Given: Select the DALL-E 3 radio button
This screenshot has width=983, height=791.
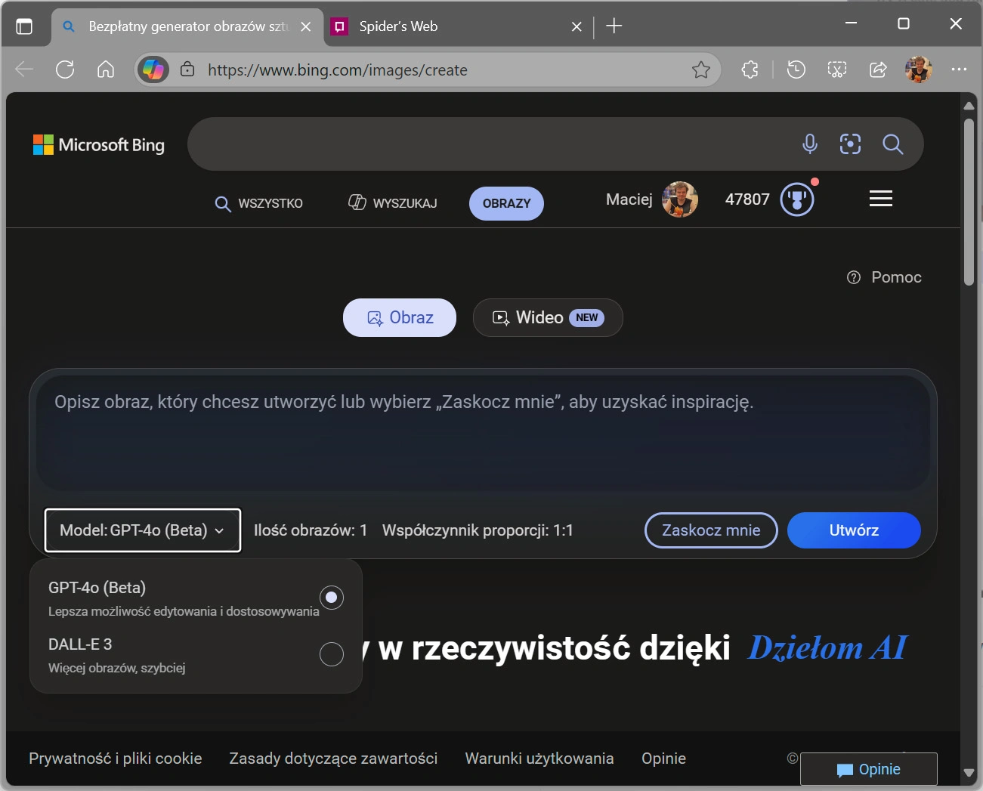Looking at the screenshot, I should tap(332, 654).
